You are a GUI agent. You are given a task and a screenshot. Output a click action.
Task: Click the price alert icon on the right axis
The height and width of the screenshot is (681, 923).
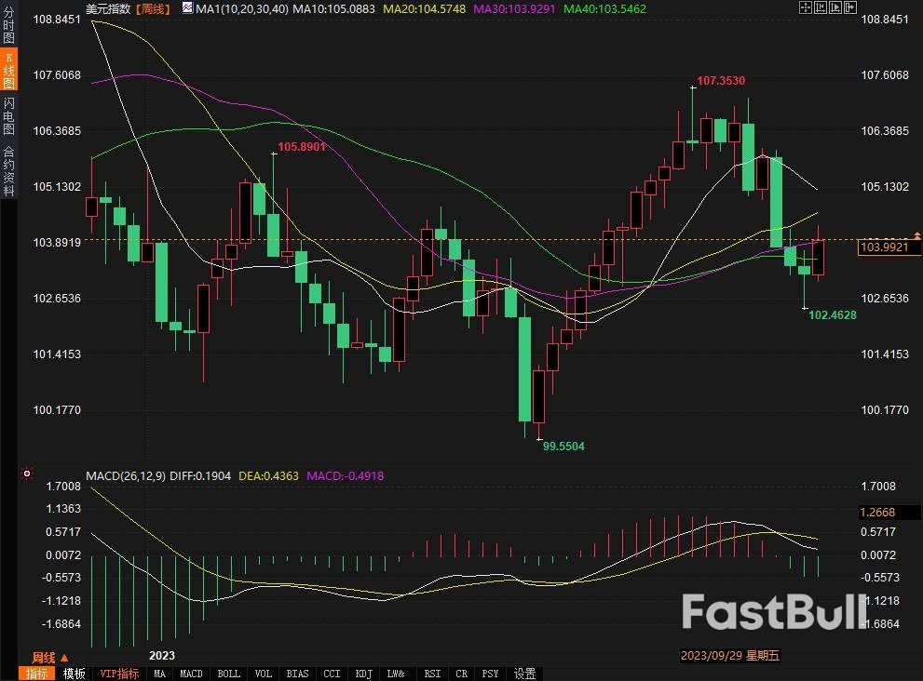click(x=916, y=234)
